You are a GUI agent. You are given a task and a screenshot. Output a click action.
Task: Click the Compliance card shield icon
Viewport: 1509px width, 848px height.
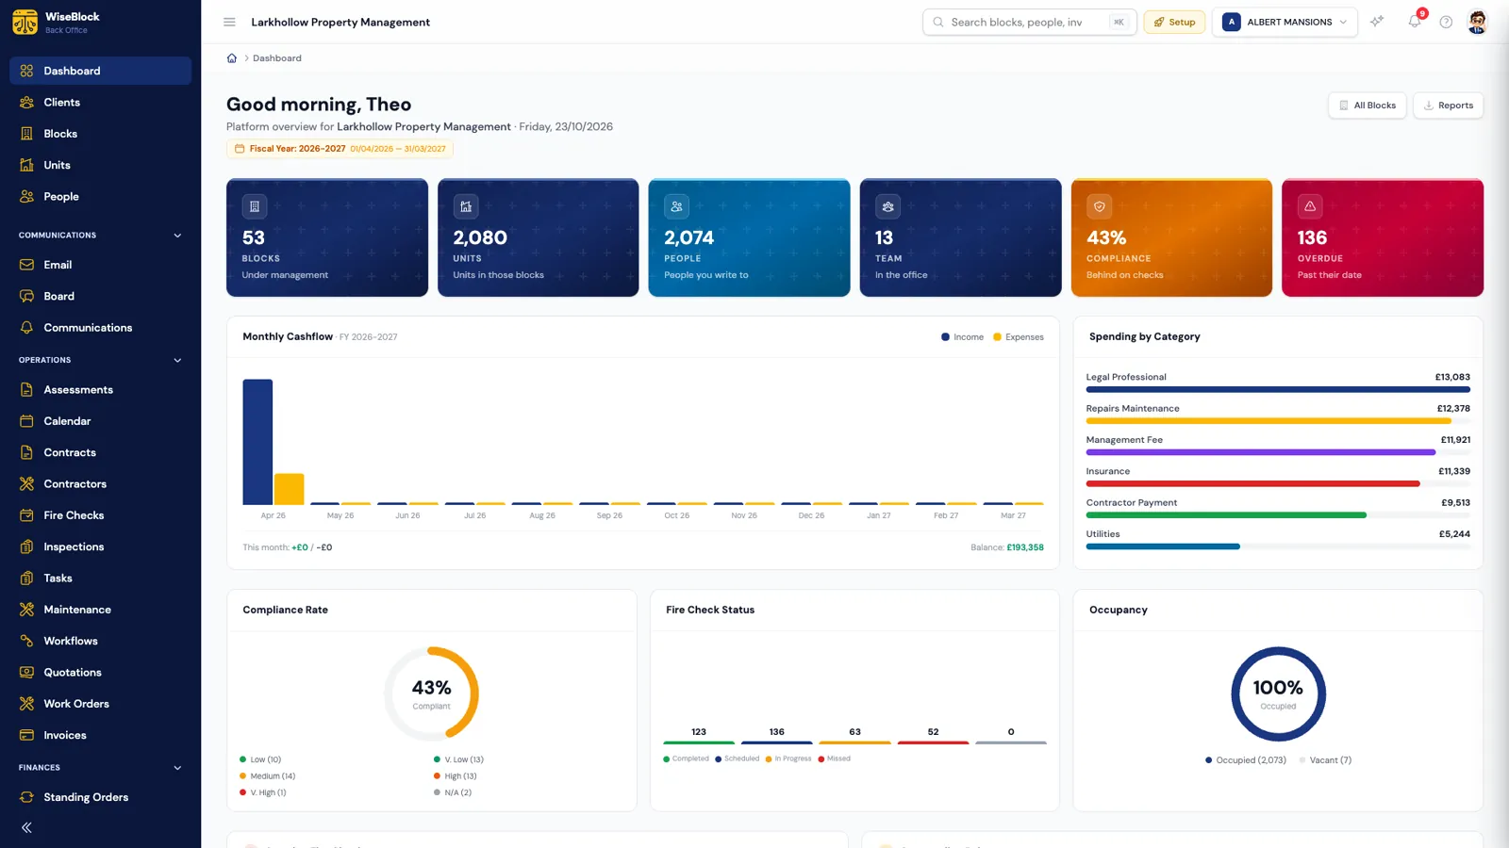(x=1099, y=206)
